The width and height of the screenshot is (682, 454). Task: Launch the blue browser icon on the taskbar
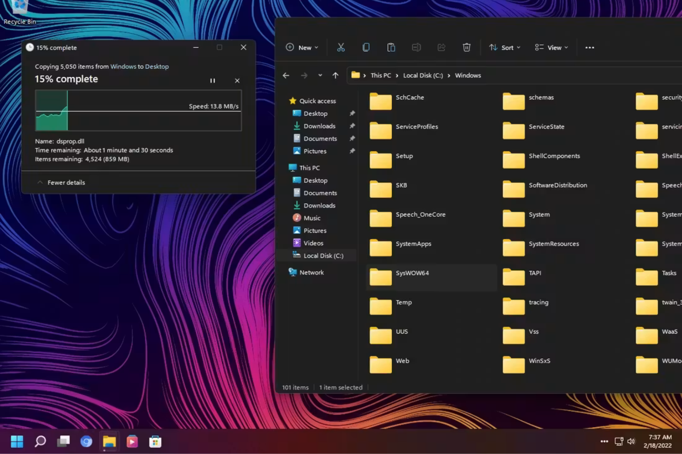tap(86, 442)
